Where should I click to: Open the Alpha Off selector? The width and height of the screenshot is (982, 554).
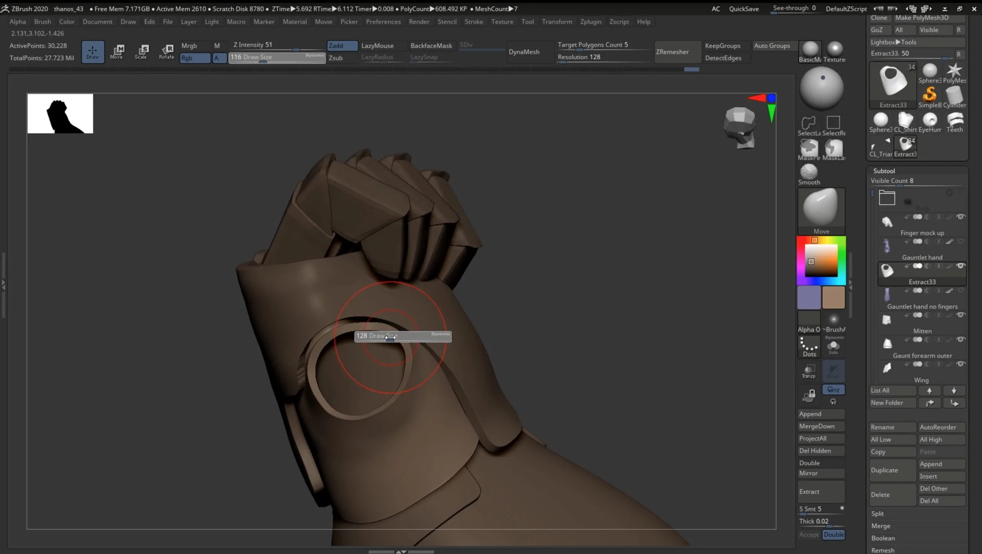pos(809,322)
